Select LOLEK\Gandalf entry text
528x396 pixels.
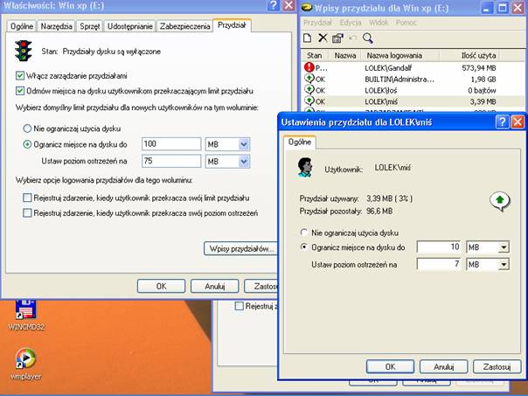point(388,68)
